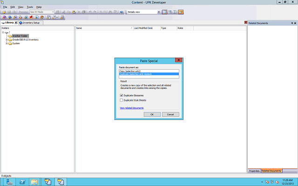
Task: Click the paint palette new-document icon
Action: tap(42, 17)
